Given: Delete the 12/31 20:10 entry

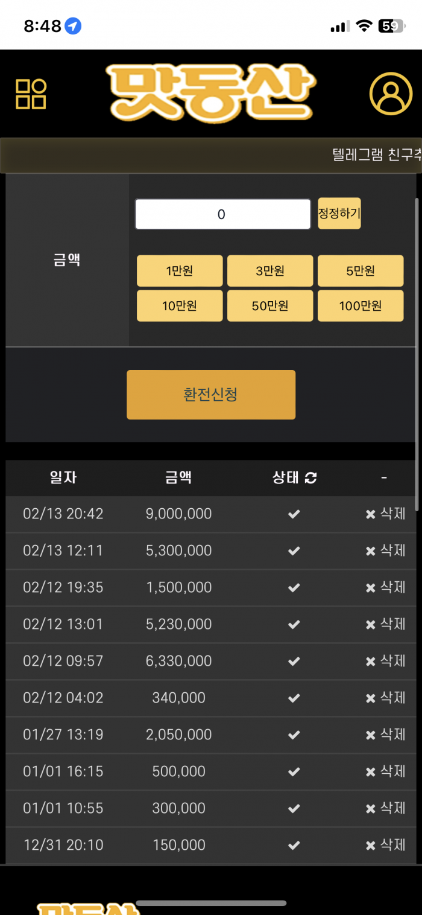Looking at the screenshot, I should point(385,845).
